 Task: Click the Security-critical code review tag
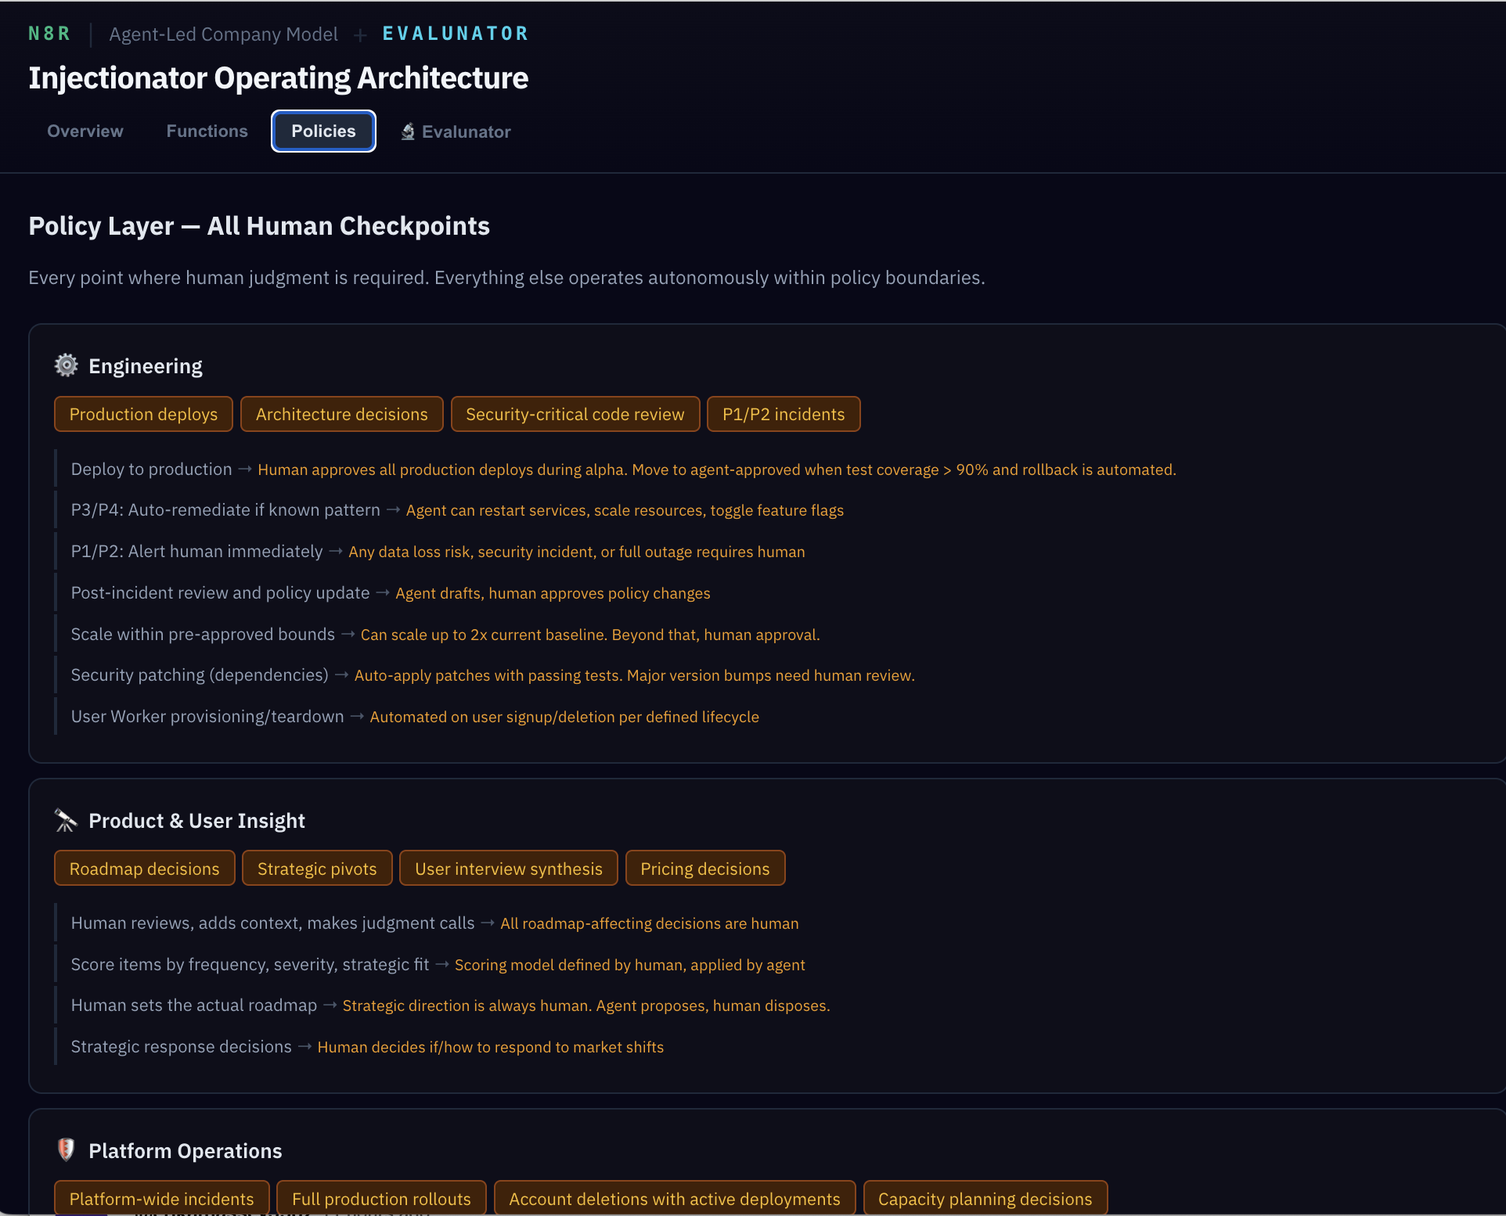[575, 414]
